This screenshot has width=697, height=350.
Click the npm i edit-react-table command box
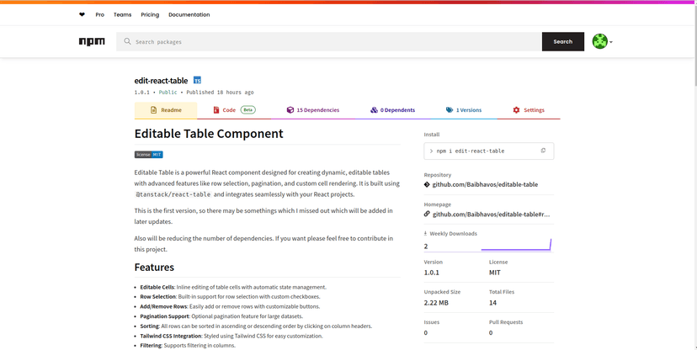tap(489, 151)
